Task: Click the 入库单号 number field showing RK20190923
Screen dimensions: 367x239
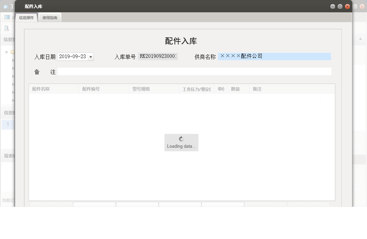Action: point(158,56)
